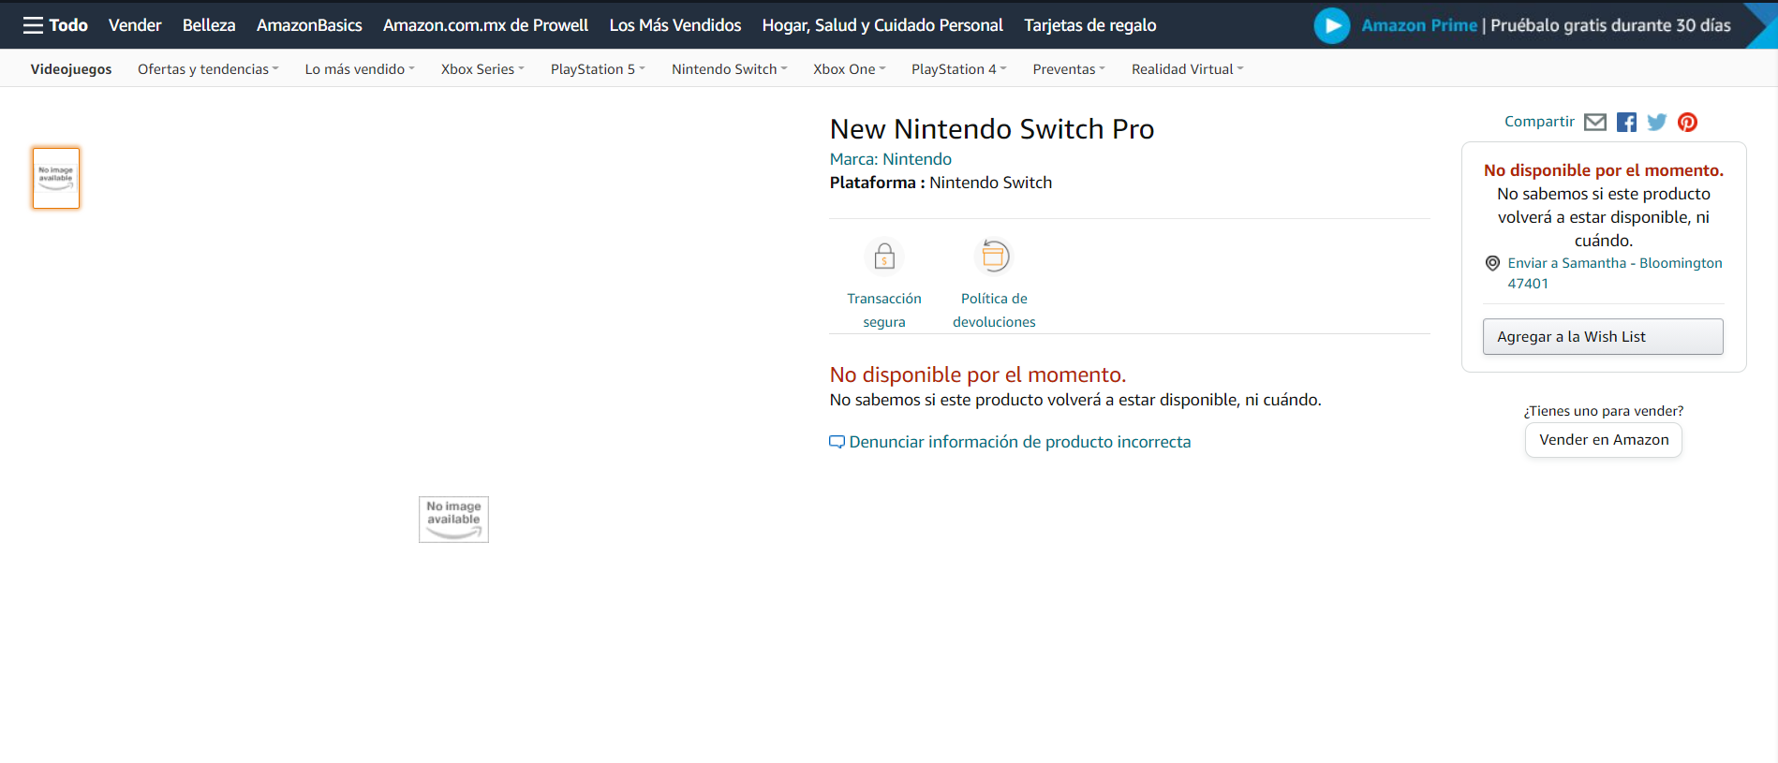Open Los Más Vendidos
Image resolution: width=1778 pixels, height=763 pixels.
[x=674, y=25]
